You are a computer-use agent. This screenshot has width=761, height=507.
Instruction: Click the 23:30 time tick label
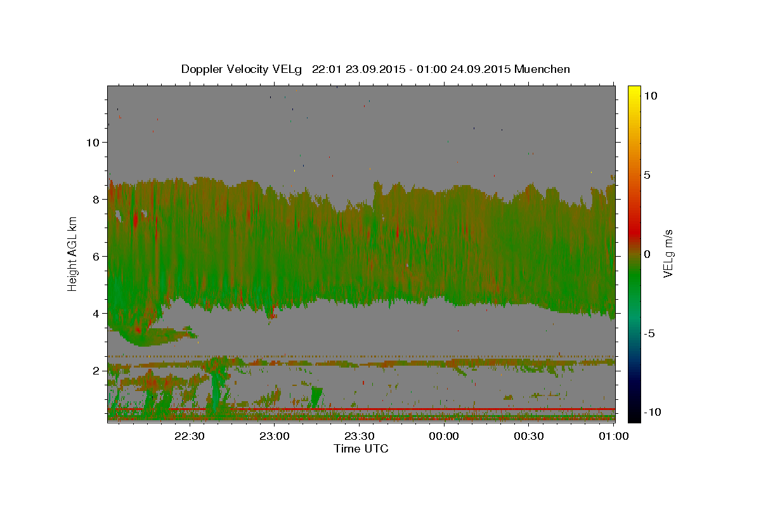(360, 436)
